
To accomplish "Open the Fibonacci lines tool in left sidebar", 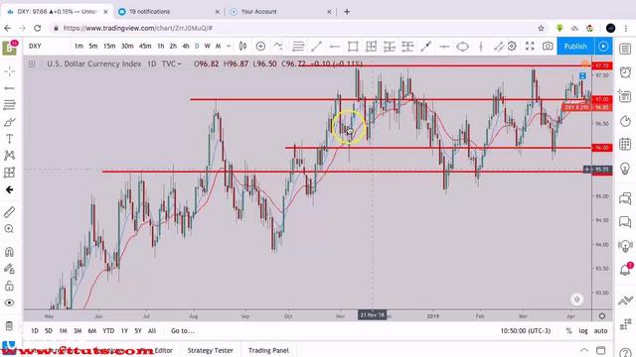I will (9, 105).
